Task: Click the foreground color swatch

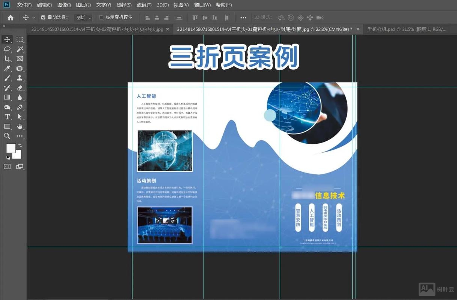Action: click(x=10, y=148)
